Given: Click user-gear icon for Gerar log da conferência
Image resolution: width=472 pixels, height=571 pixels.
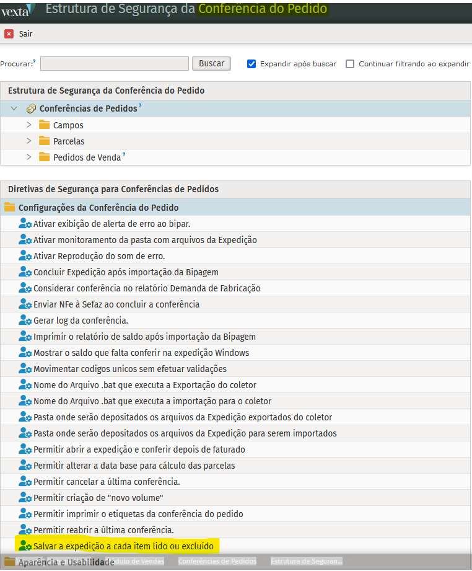Looking at the screenshot, I should coord(25,321).
